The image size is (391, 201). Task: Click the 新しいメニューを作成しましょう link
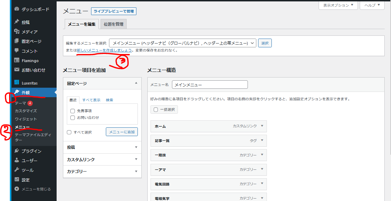pos(104,51)
